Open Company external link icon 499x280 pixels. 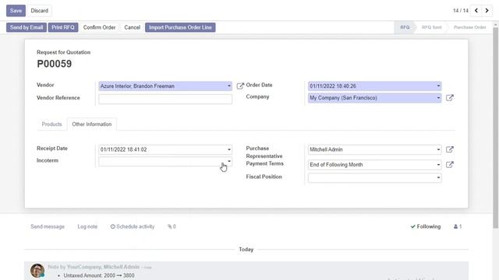[450, 98]
